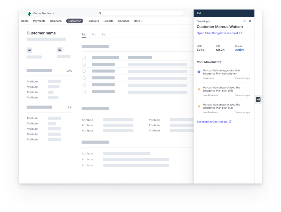Click the first Link in left sidebar
Screen dimensions: 281x212
click(69, 71)
